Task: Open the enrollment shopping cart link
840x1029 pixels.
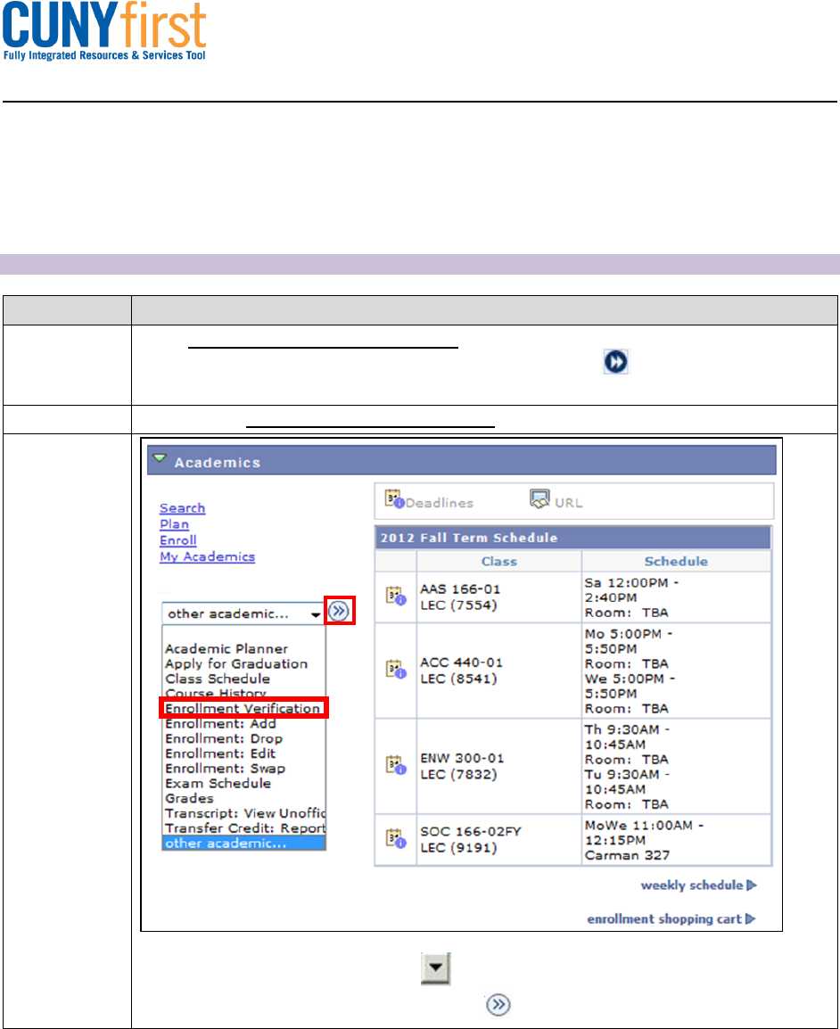Action: tap(671, 918)
